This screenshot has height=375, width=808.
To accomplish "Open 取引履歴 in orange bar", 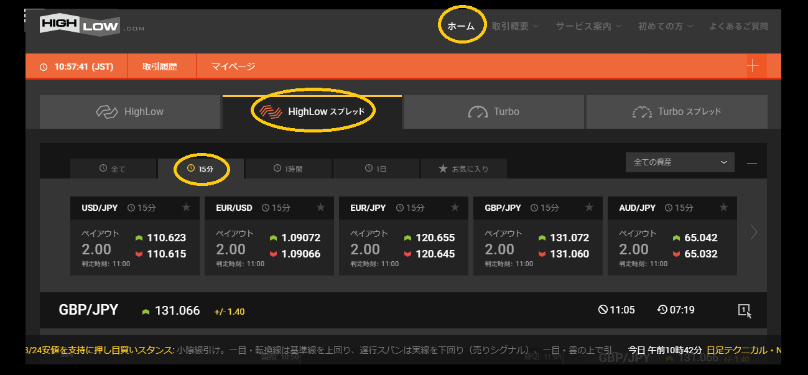I will [x=160, y=67].
